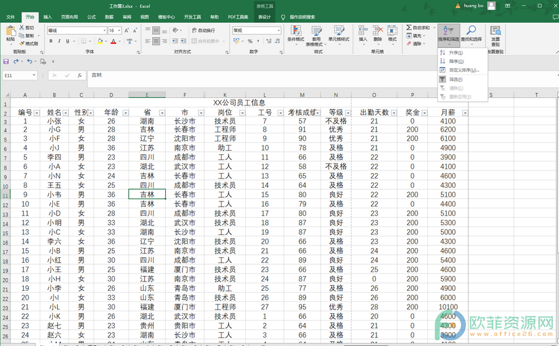This screenshot has height=346, width=559.
Task: Click the title cell XX公司员工信息
Action: 239,103
